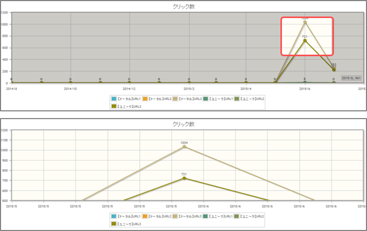Toggle 【トータル】URL1 label in lower chart legend
The height and width of the screenshot is (231, 367).
tap(128, 216)
